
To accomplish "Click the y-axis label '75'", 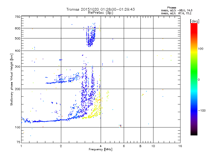I will tap(19, 142).
